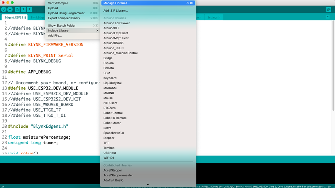Include the ArduinoRS485 library
Viewport: 335px width, 188px height.
click(x=148, y=43)
